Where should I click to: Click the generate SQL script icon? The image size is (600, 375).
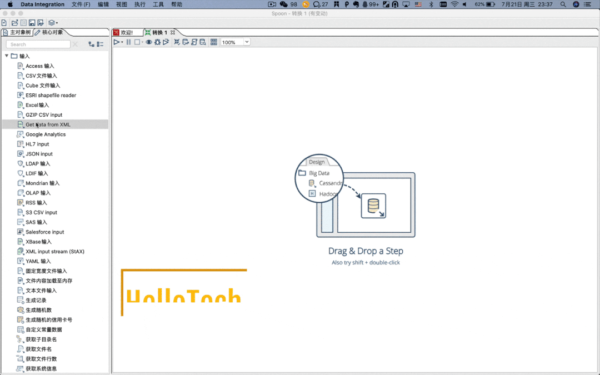click(x=194, y=42)
